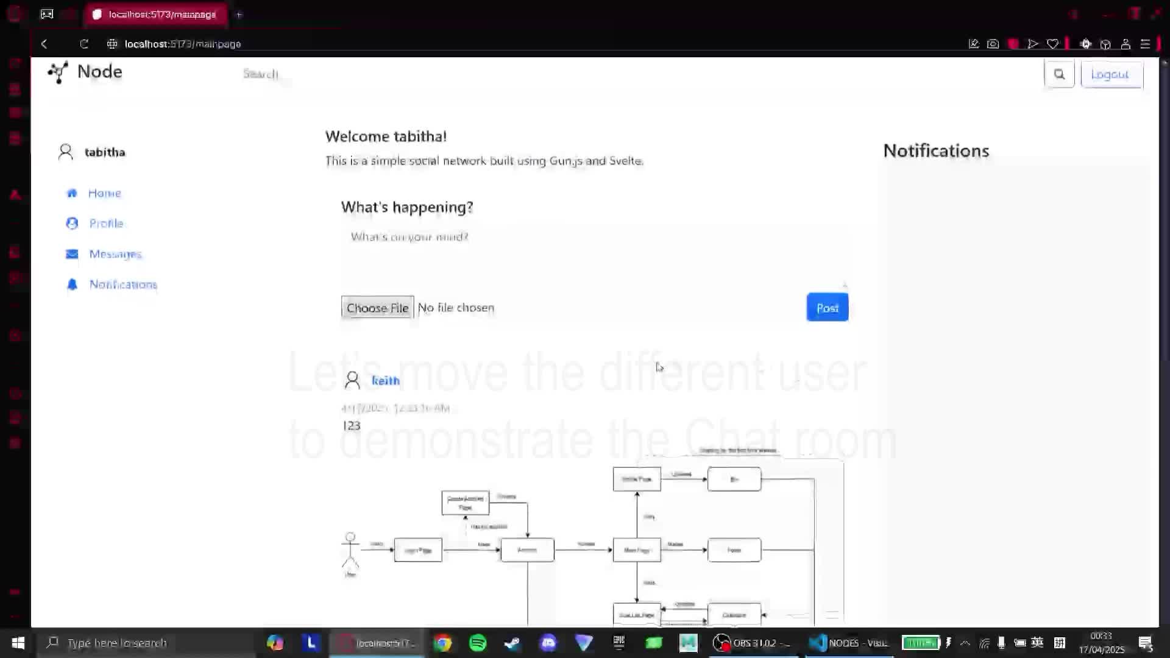The width and height of the screenshot is (1170, 658).
Task: Click the Choose File button
Action: [x=377, y=308]
